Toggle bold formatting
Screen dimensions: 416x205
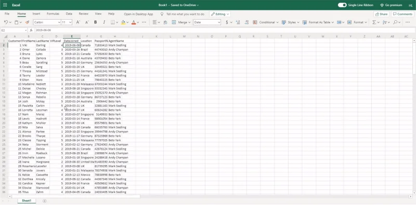coord(96,22)
